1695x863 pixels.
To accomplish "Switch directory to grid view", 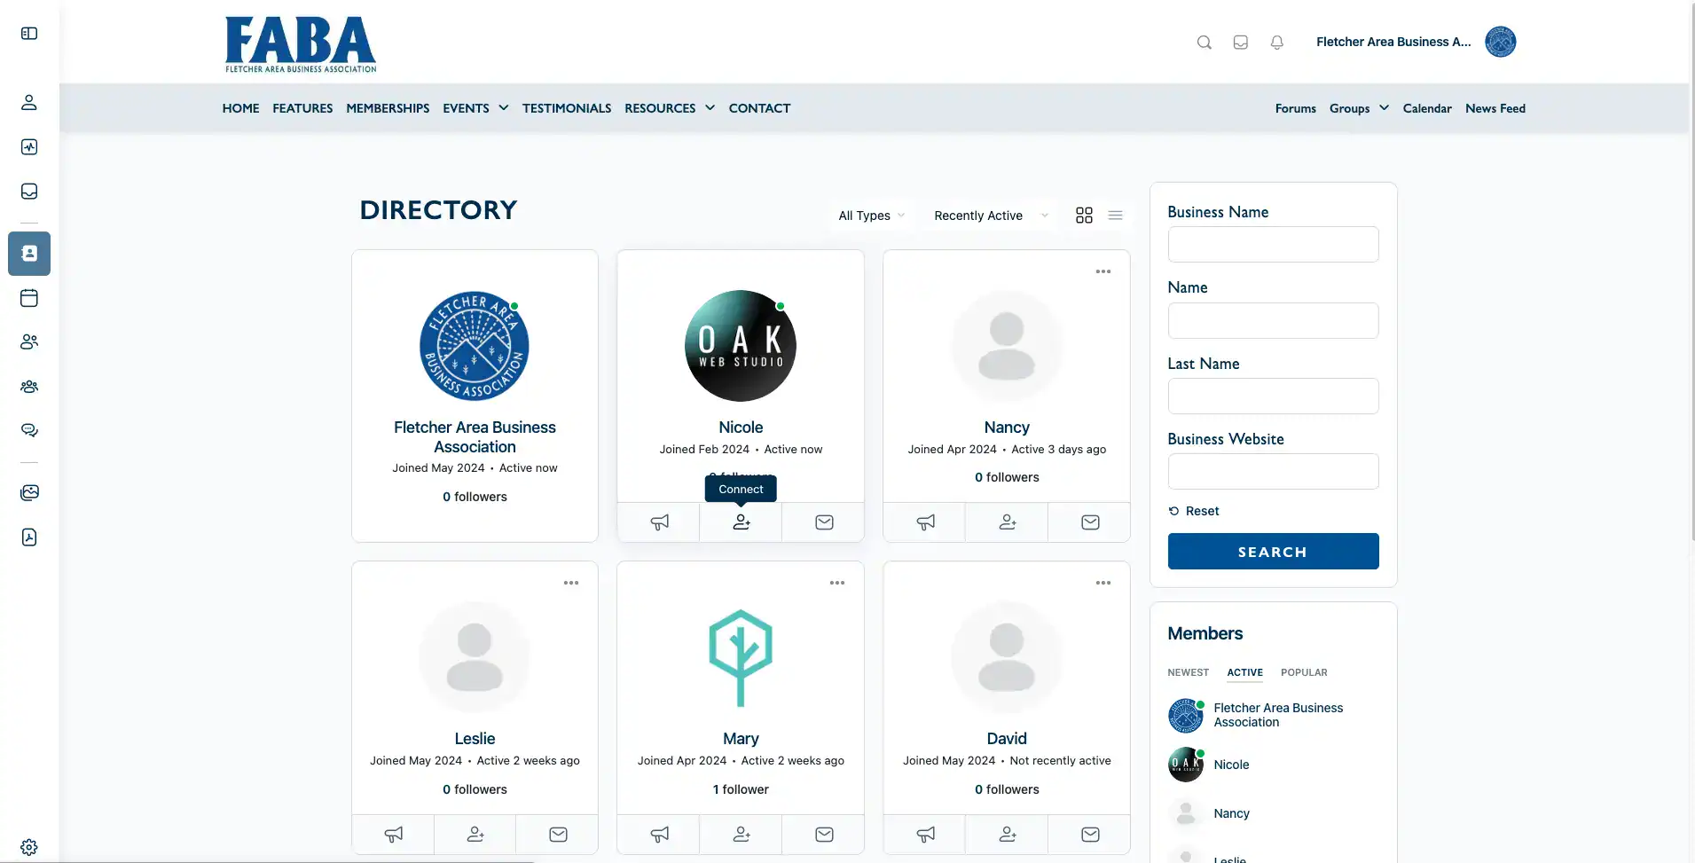I will (x=1084, y=216).
